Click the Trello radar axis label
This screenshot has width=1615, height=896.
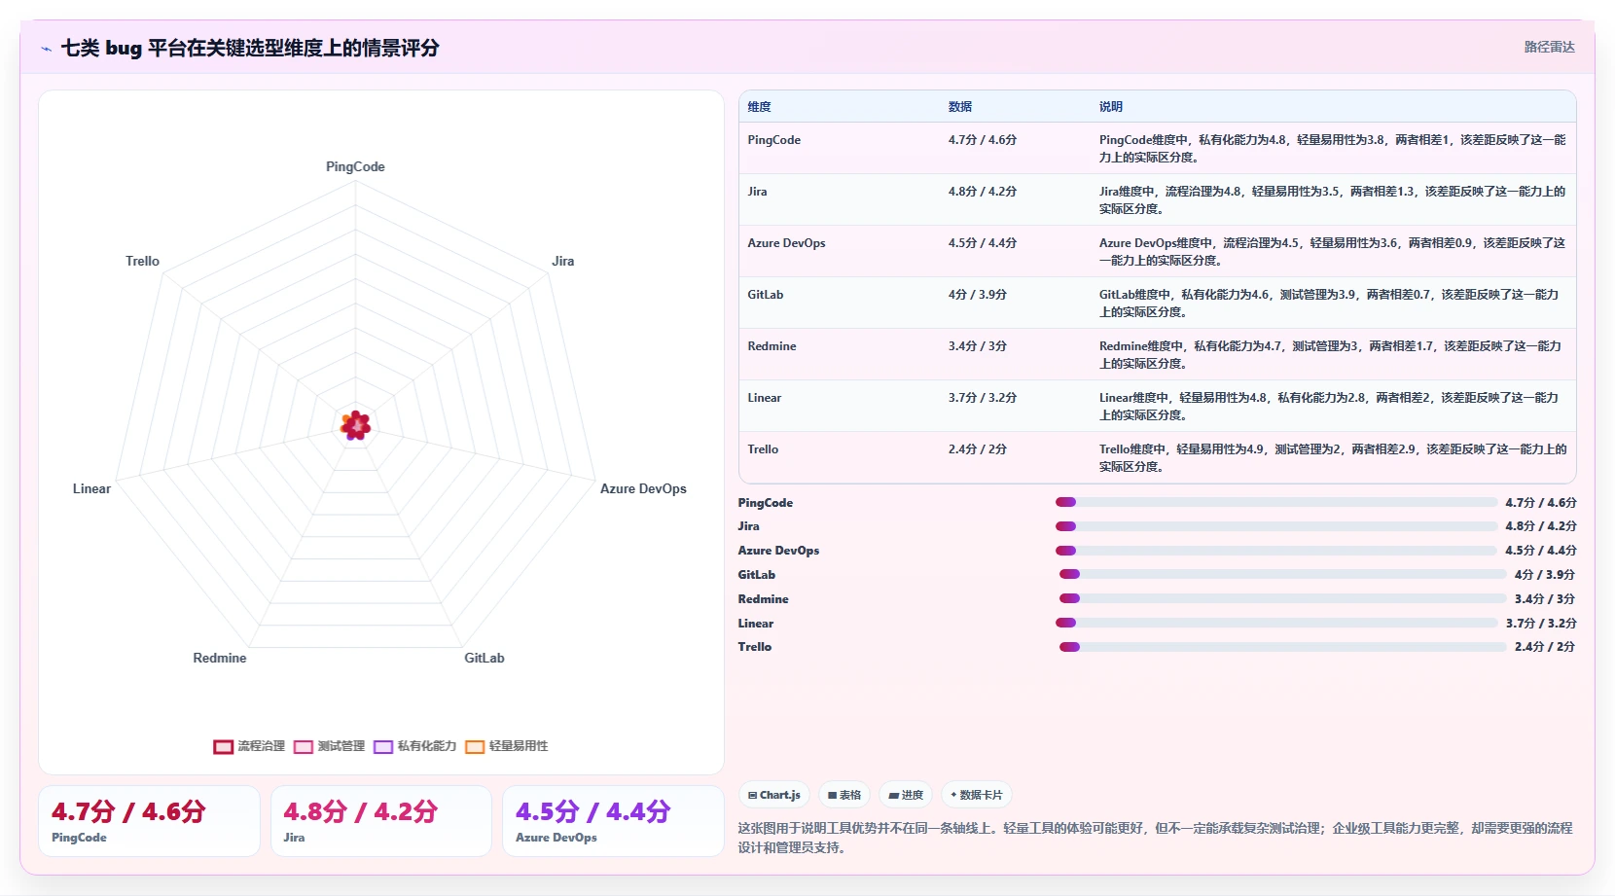click(142, 262)
